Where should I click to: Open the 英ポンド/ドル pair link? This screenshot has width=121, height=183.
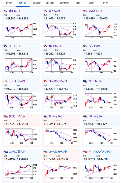click(x=17, y=116)
